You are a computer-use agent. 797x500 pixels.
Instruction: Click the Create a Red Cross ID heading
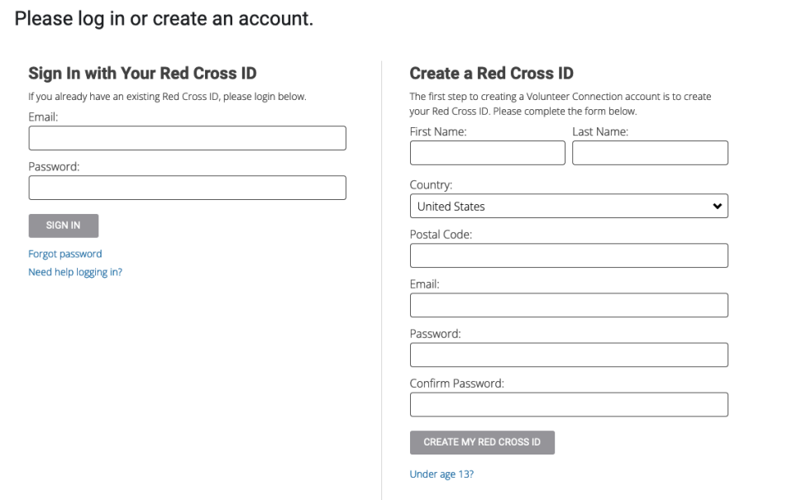492,74
